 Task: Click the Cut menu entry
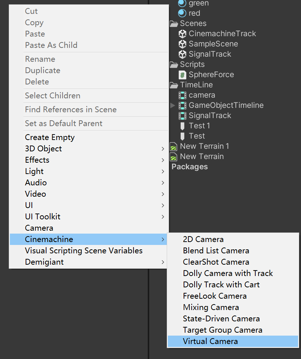click(x=89, y=11)
